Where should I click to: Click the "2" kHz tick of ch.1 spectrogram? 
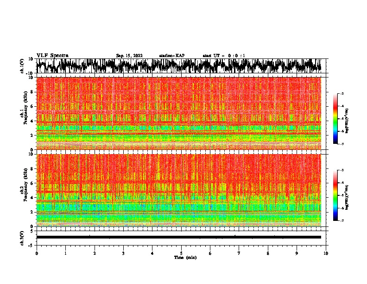point(32,135)
